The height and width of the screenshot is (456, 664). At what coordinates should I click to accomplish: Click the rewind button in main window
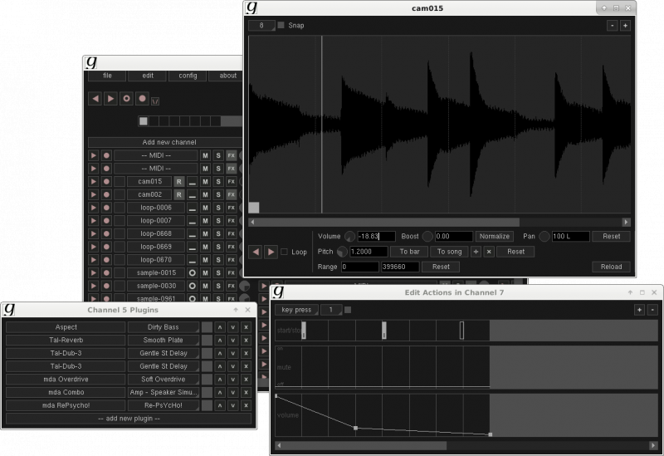coord(95,99)
